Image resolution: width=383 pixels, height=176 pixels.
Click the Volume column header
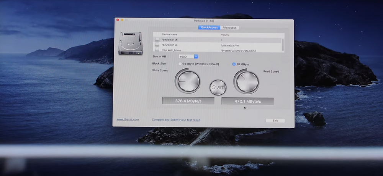(x=225, y=35)
